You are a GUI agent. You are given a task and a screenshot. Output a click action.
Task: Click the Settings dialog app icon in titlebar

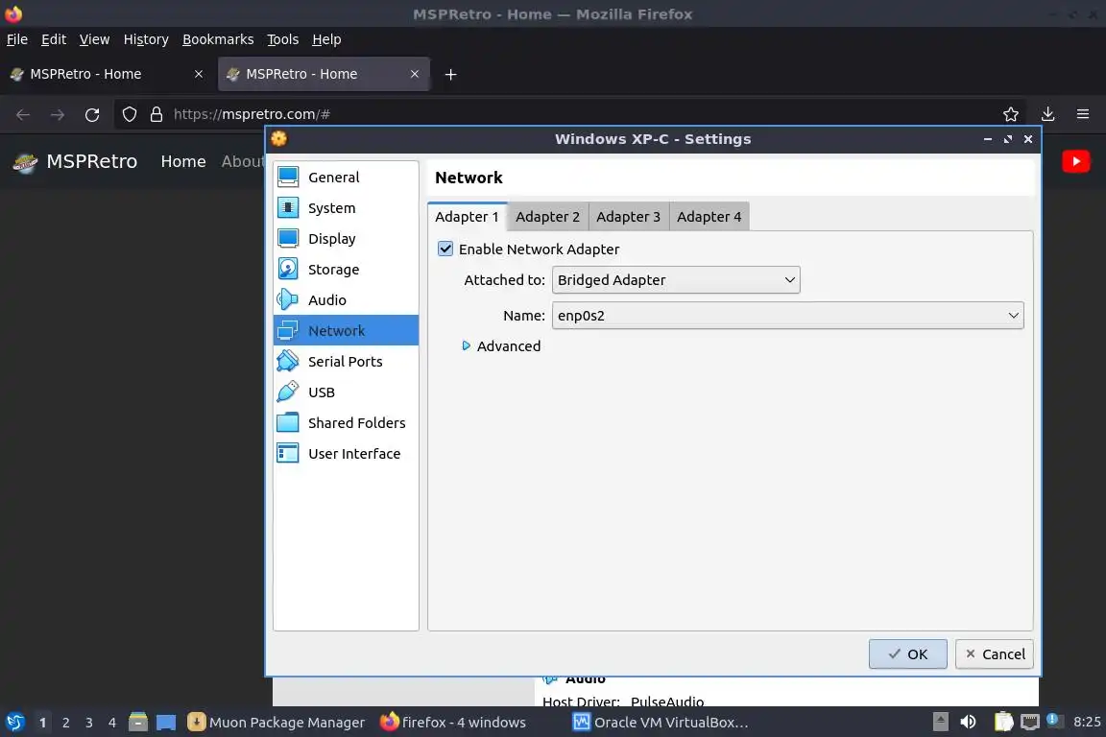279,138
